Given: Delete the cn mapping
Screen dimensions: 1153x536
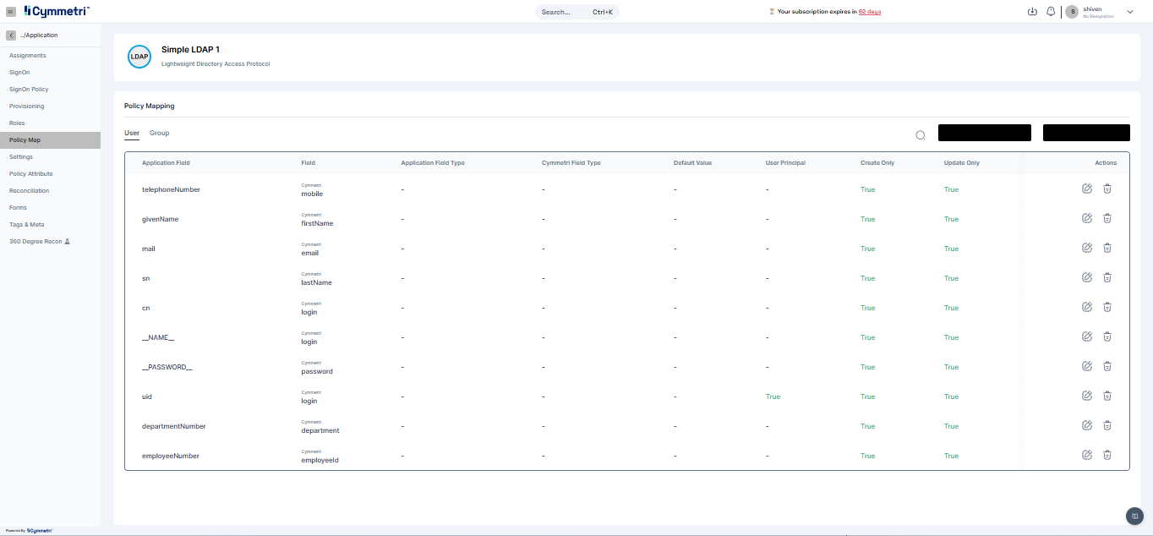Looking at the screenshot, I should (x=1107, y=307).
